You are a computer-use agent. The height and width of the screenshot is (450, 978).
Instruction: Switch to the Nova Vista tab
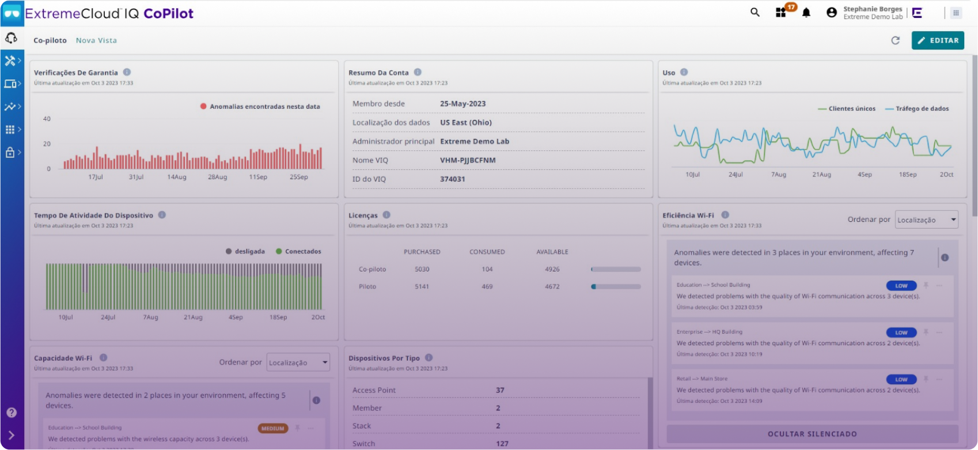(x=96, y=40)
